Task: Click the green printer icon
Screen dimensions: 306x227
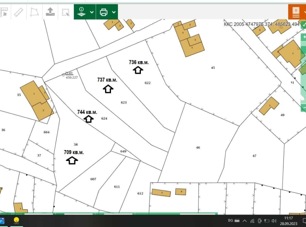Action: point(104,12)
